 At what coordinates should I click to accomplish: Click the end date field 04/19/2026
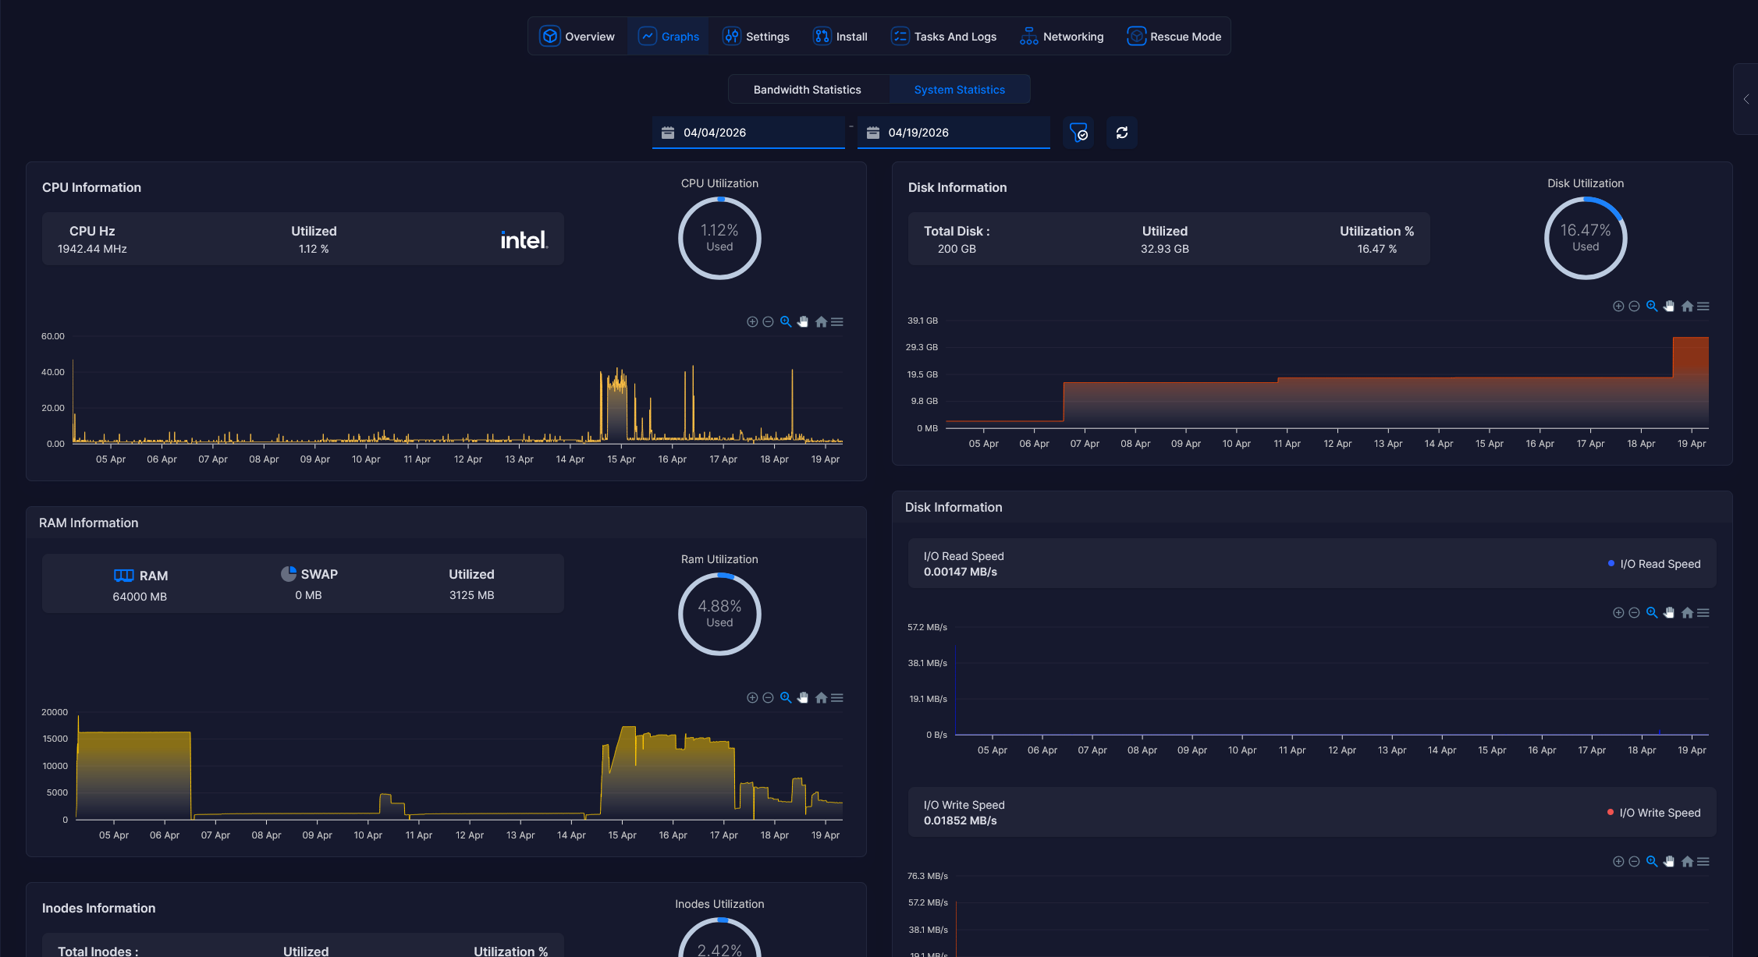tap(954, 133)
